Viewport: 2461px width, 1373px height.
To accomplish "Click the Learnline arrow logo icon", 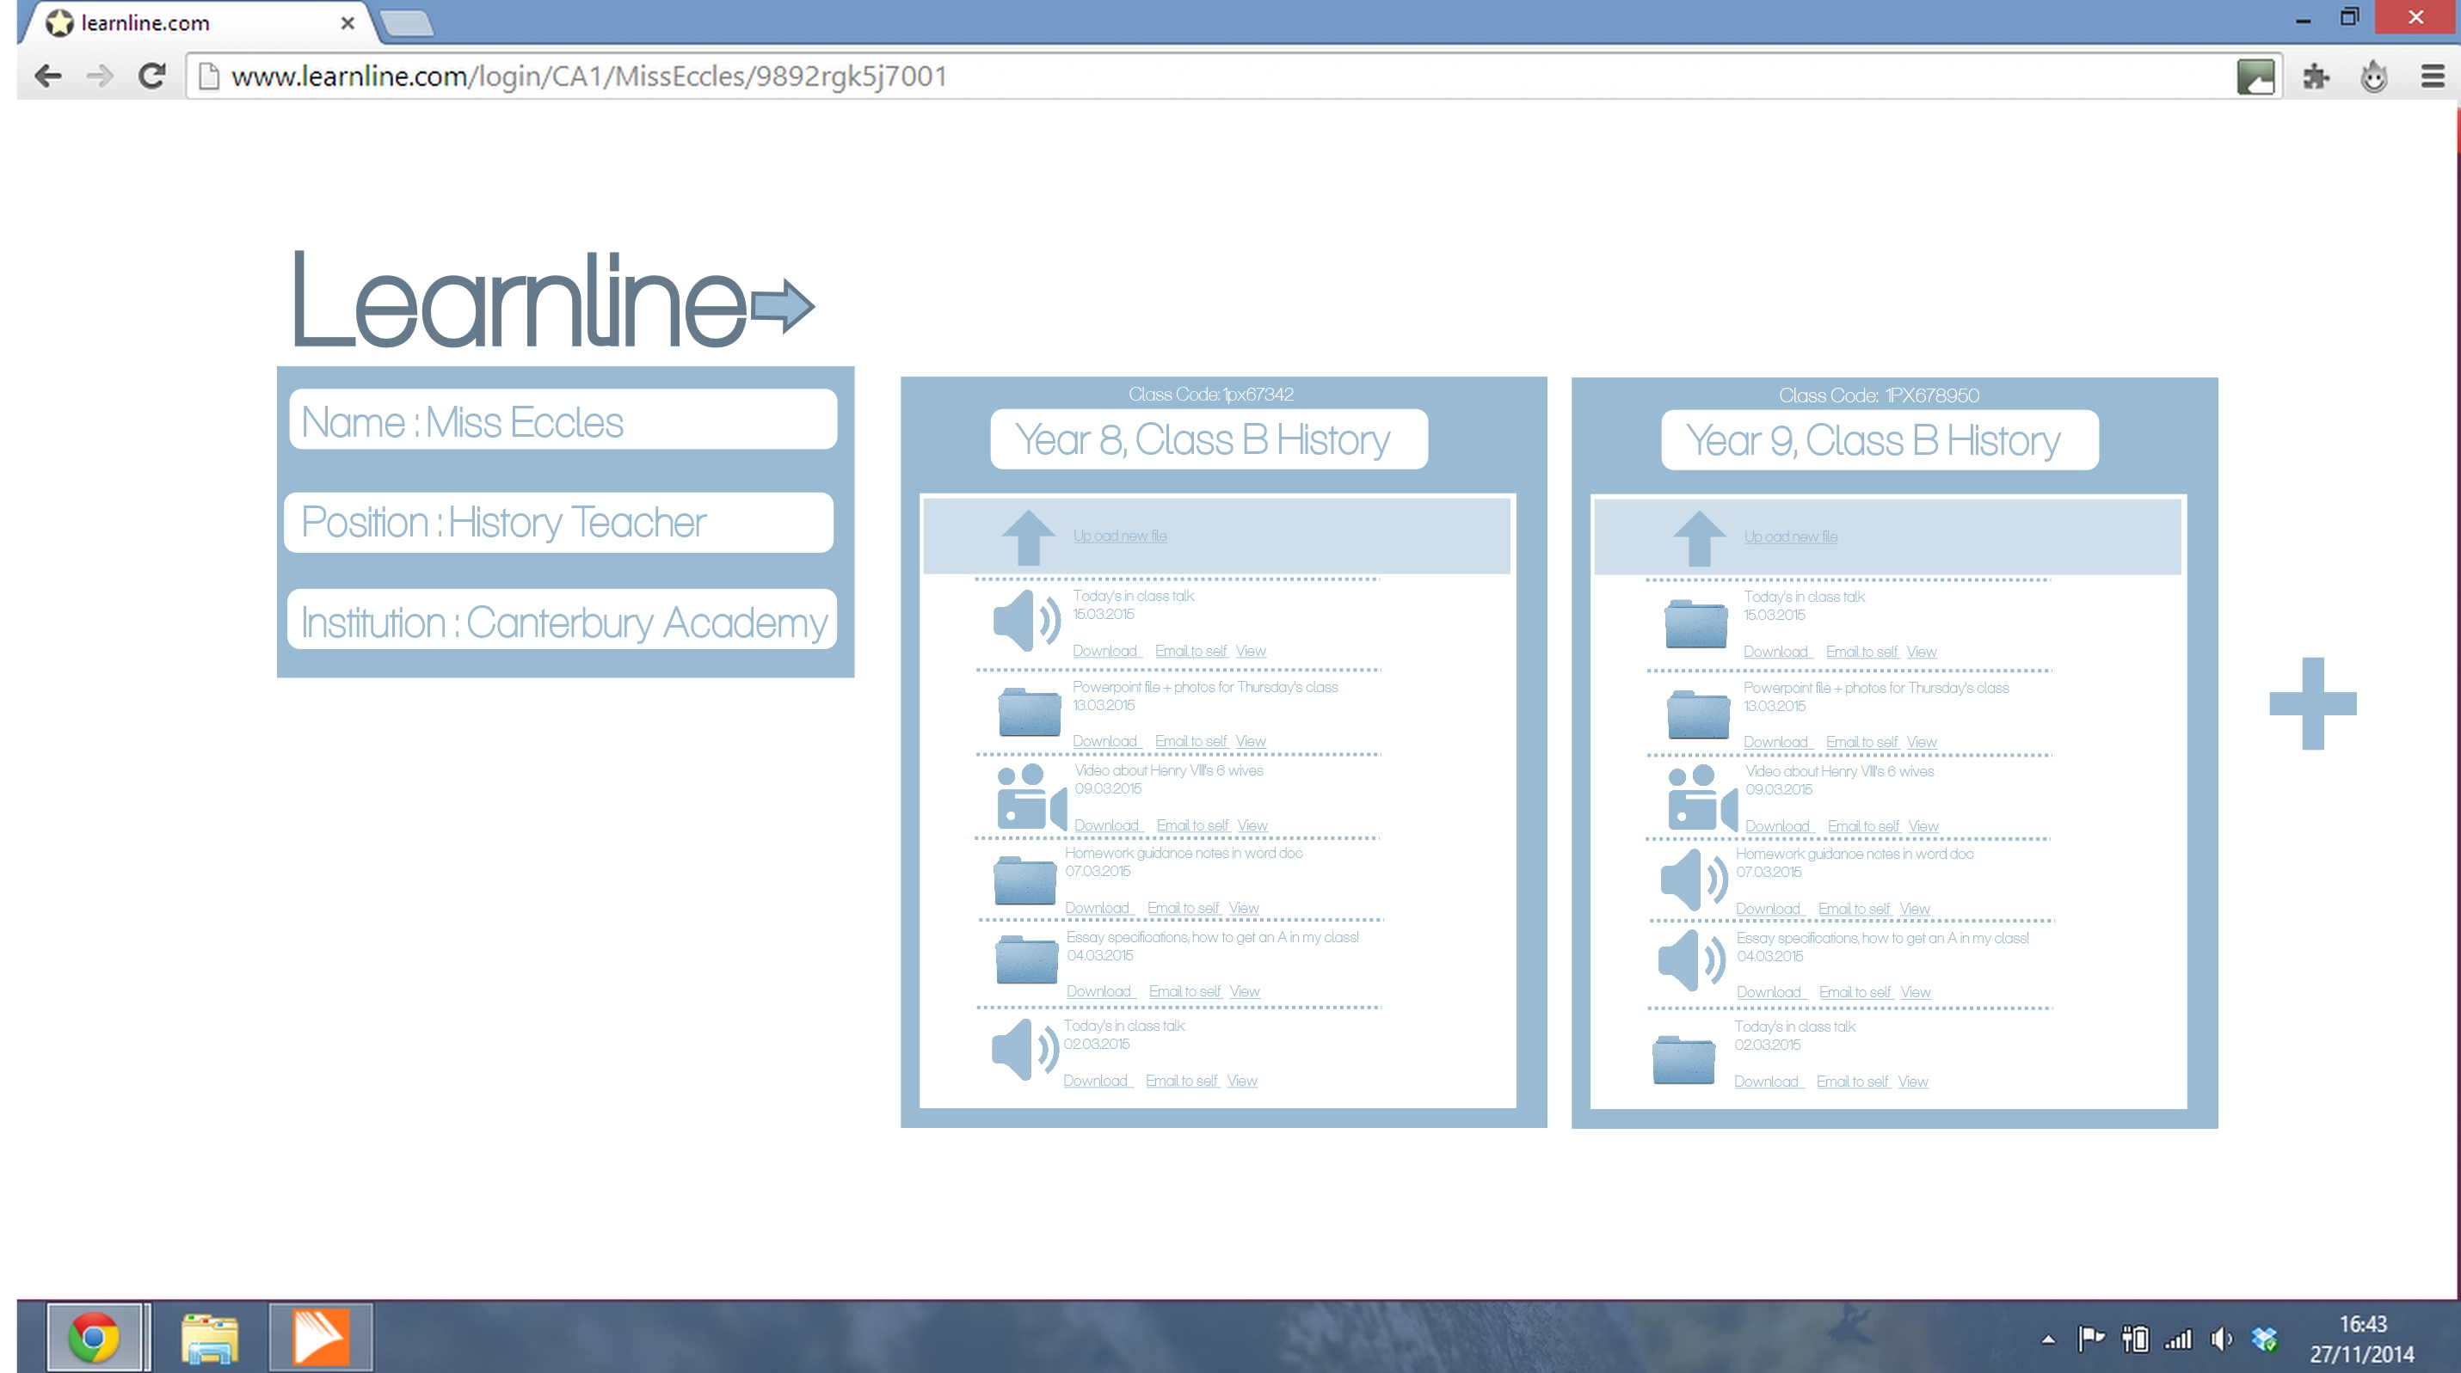I will click(783, 305).
